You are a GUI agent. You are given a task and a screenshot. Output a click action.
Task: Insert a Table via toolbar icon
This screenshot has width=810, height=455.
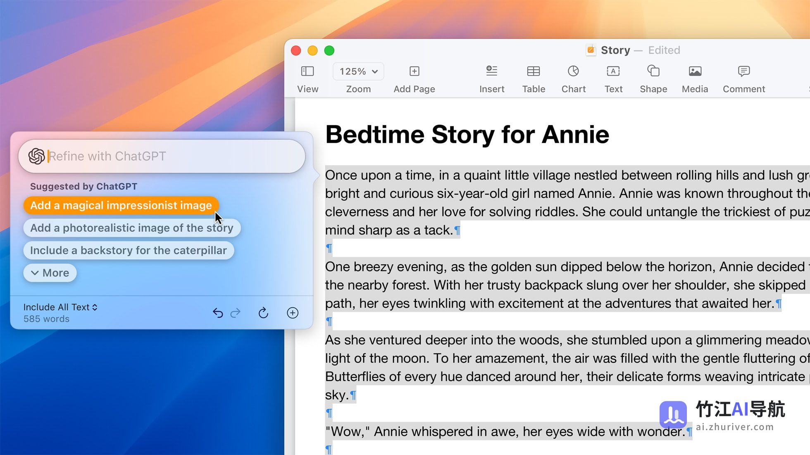534,71
